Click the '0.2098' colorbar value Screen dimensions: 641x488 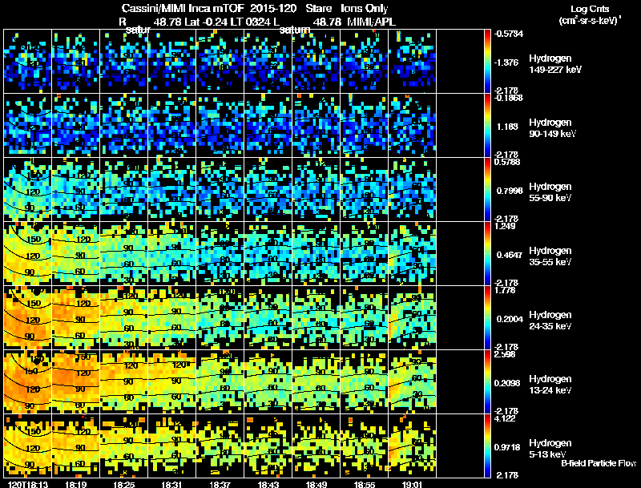point(507,383)
